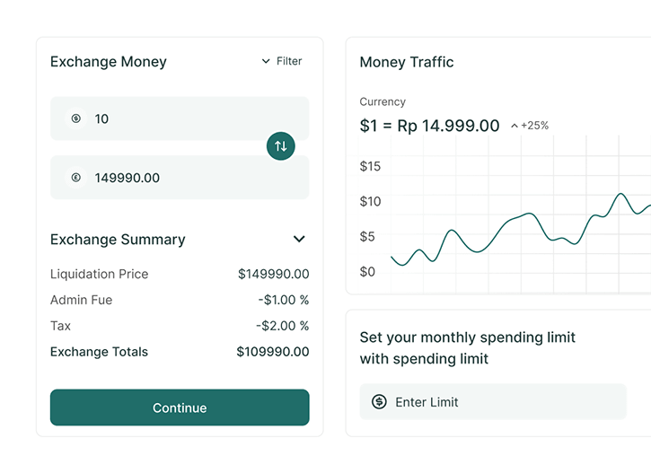Click the dollar icon in Enter Limit field
This screenshot has height=473, width=651.
tap(379, 402)
